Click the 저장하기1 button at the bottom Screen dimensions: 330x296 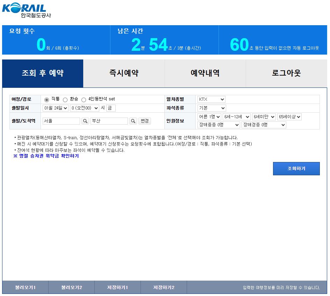click(x=117, y=287)
